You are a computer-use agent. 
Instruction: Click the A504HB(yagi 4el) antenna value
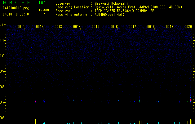tap(109, 15)
